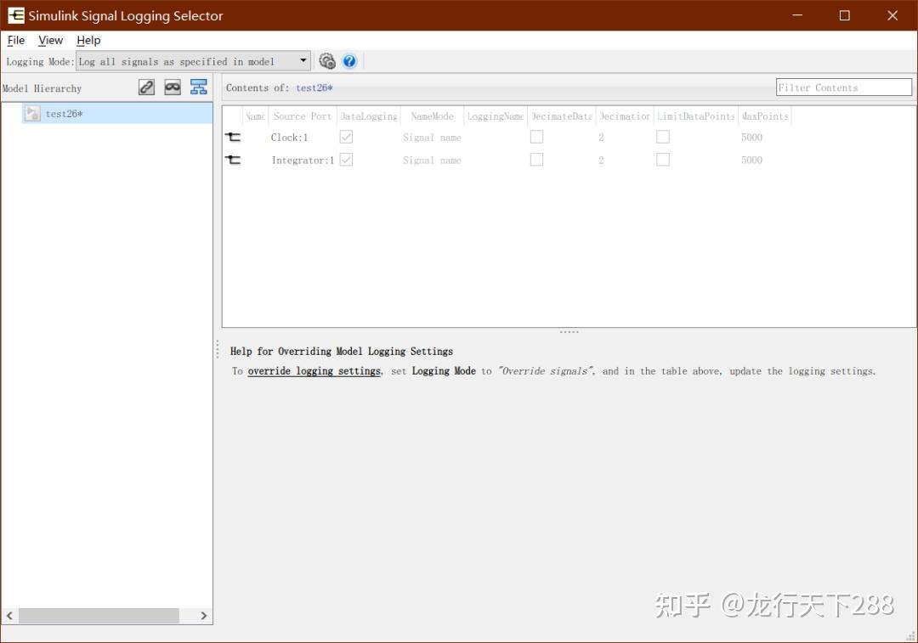Select the Integrator:1 source port cell

pos(303,161)
